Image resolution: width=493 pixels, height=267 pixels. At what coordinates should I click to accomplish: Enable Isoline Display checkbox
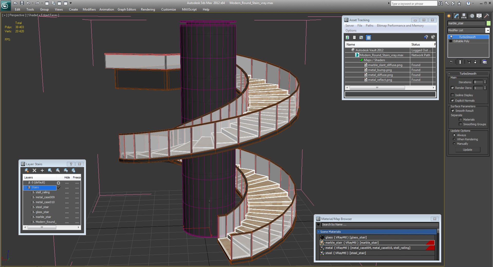pos(452,95)
